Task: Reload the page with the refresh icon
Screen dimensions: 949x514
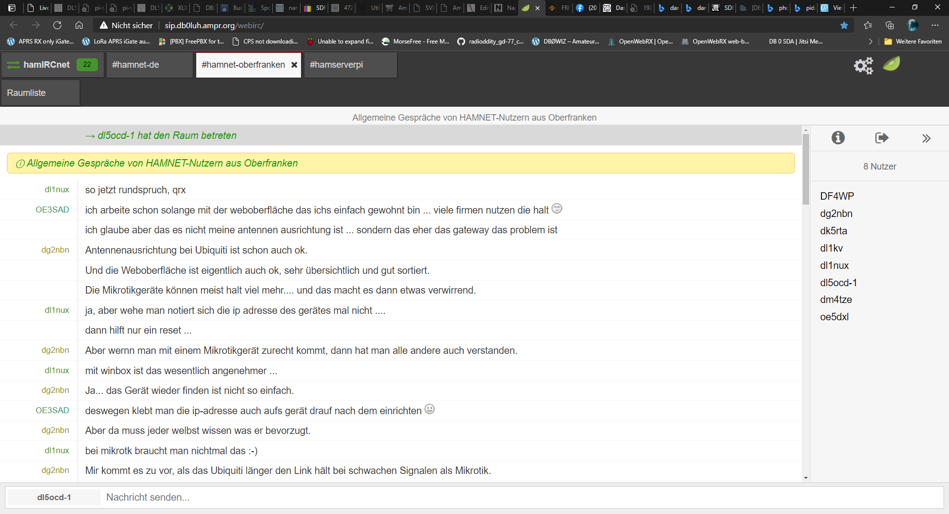Action: click(57, 25)
